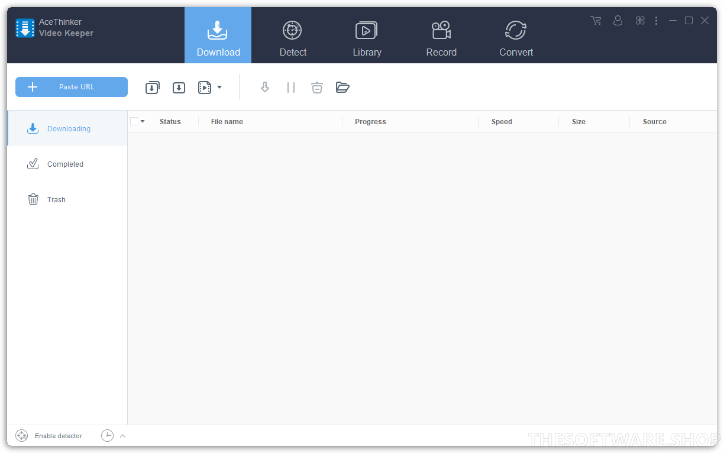Click the start download arrow icon
The height and width of the screenshot is (453, 724).
265,88
